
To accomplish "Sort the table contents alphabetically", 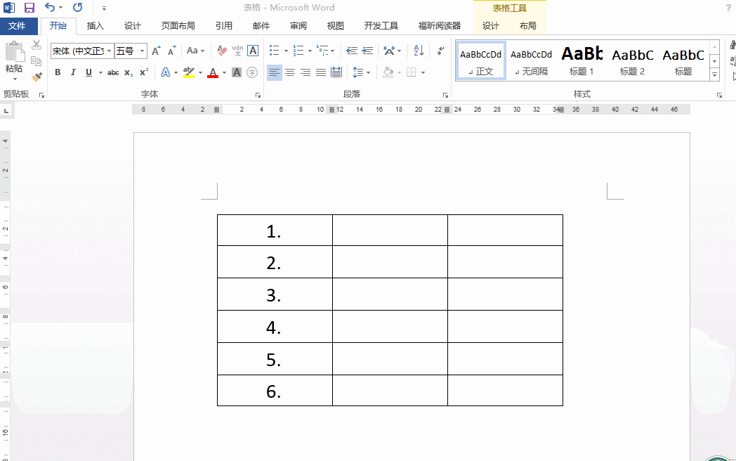I will point(418,50).
